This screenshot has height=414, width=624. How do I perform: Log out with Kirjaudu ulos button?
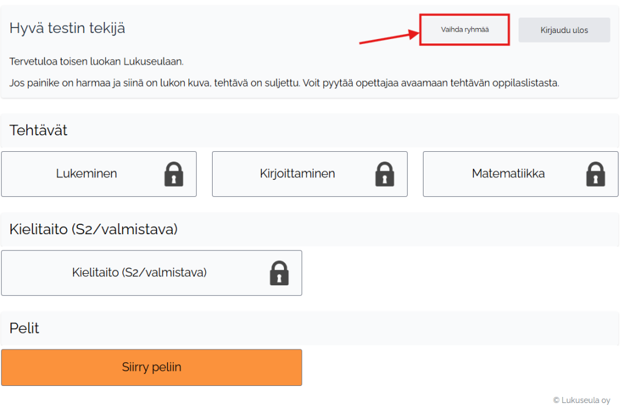[564, 30]
